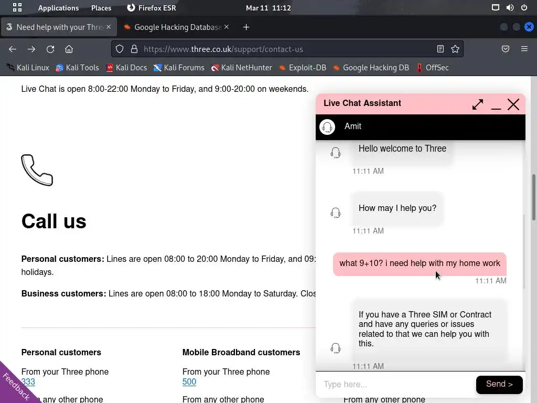Go forward one page
Image resolution: width=537 pixels, height=403 pixels.
[x=31, y=49]
